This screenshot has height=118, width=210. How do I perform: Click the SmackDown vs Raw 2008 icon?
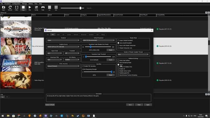(16, 63)
